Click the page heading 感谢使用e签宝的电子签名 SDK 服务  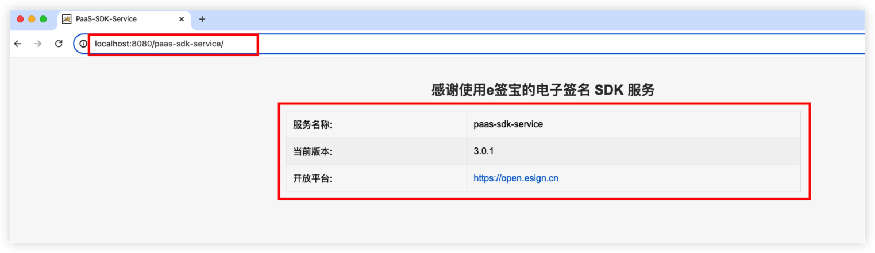543,90
